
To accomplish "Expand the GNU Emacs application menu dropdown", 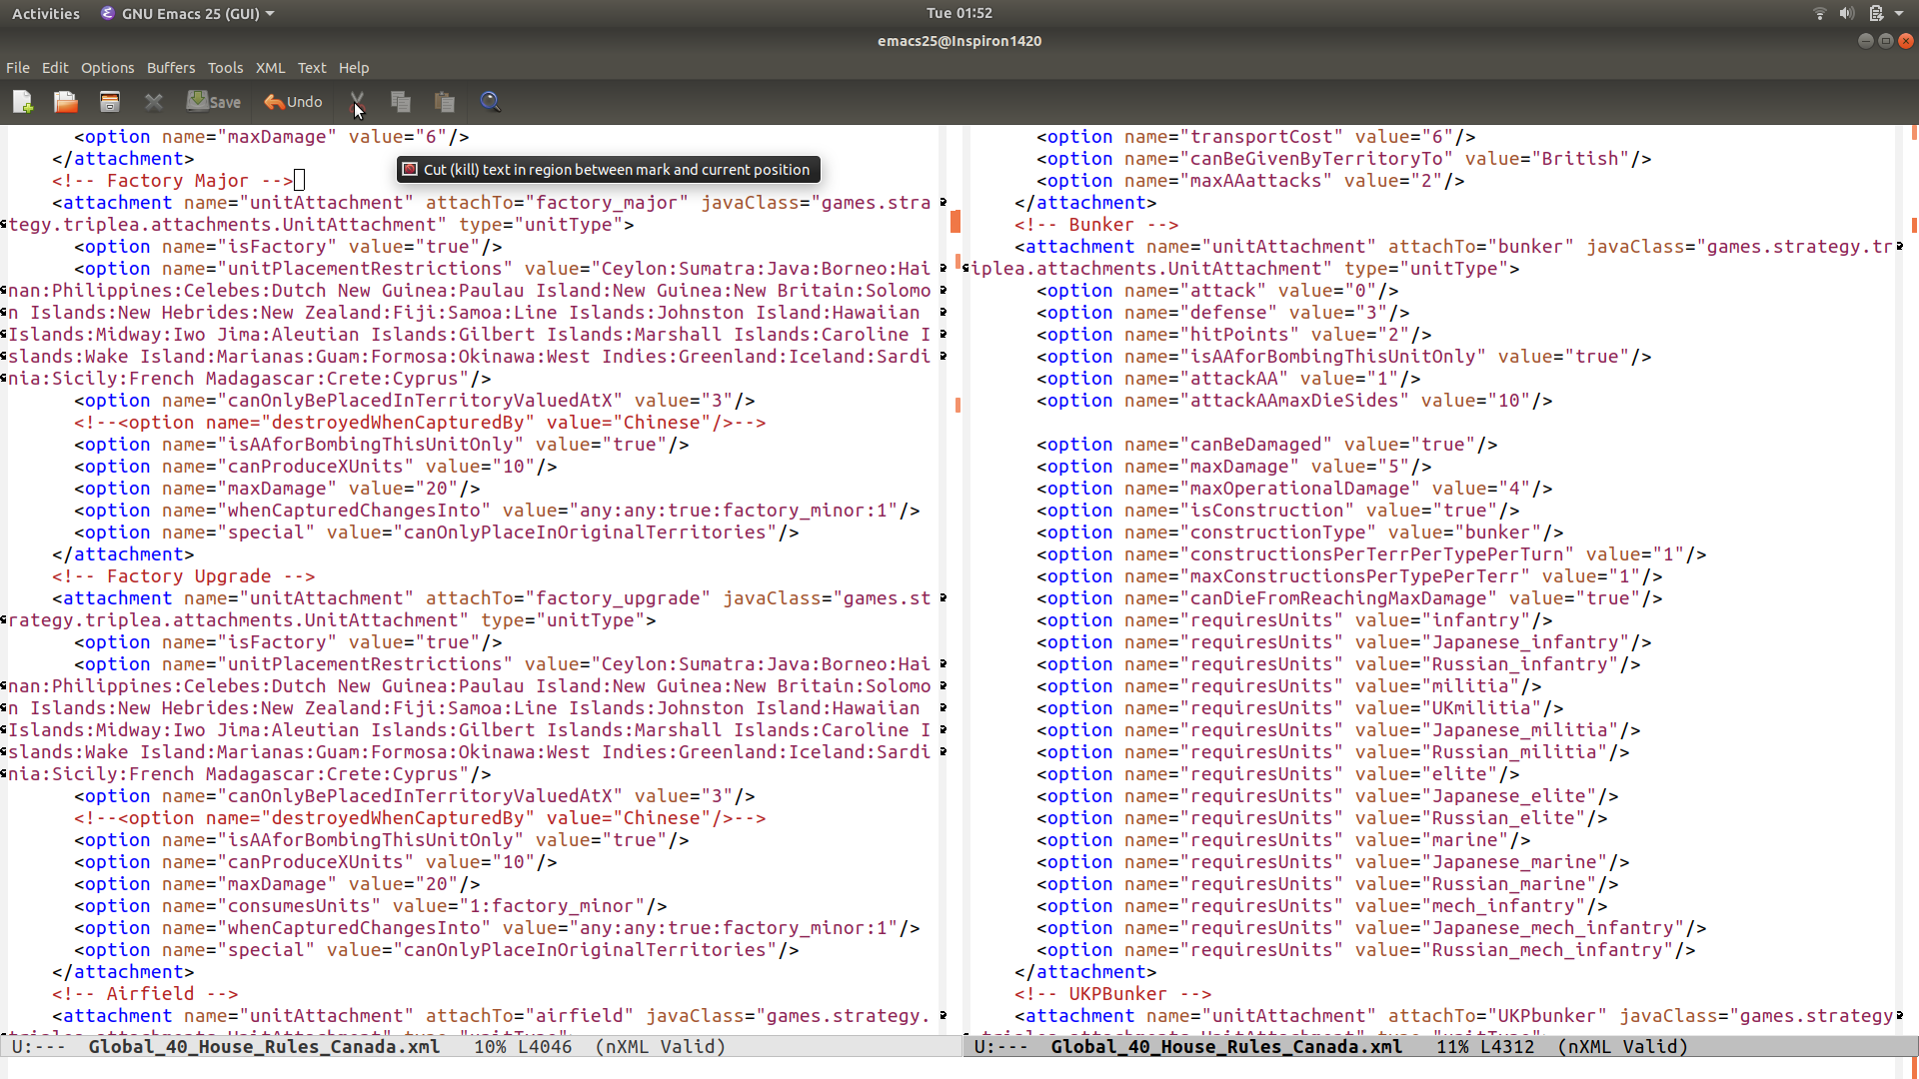I will pos(188,14).
